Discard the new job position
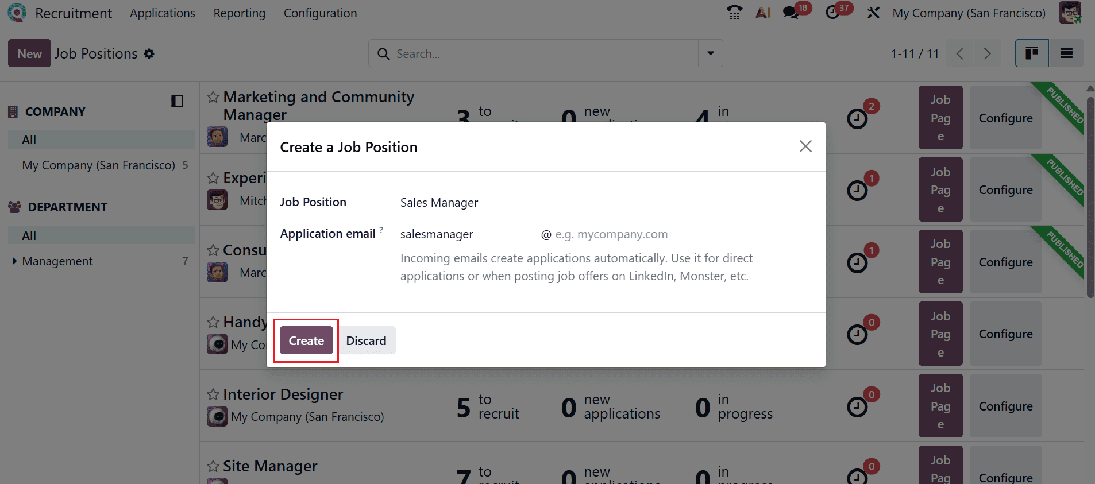This screenshot has height=484, width=1095. click(367, 340)
